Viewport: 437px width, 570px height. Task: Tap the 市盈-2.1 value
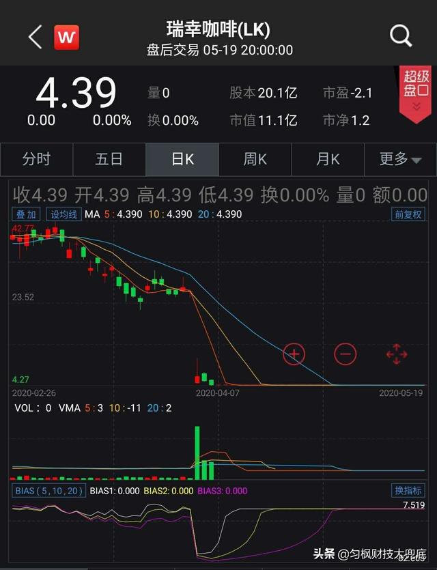[348, 93]
